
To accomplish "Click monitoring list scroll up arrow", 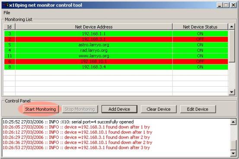I will tap(232, 27).
